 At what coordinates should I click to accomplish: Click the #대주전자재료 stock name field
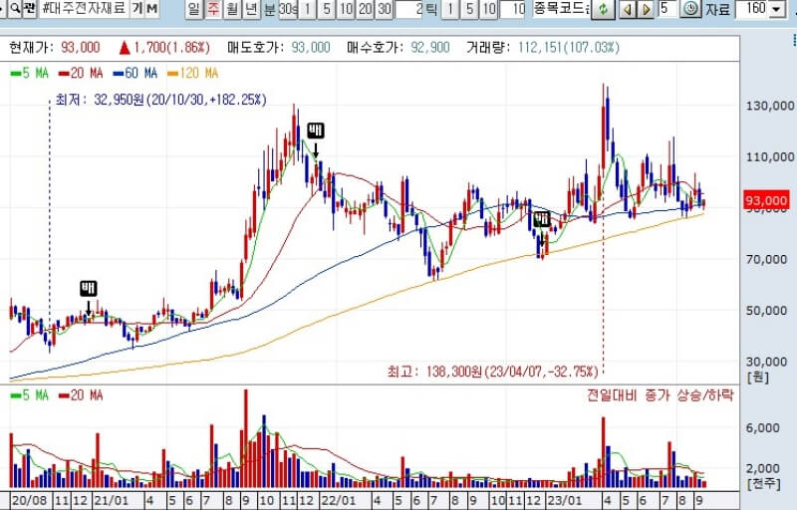click(x=84, y=8)
